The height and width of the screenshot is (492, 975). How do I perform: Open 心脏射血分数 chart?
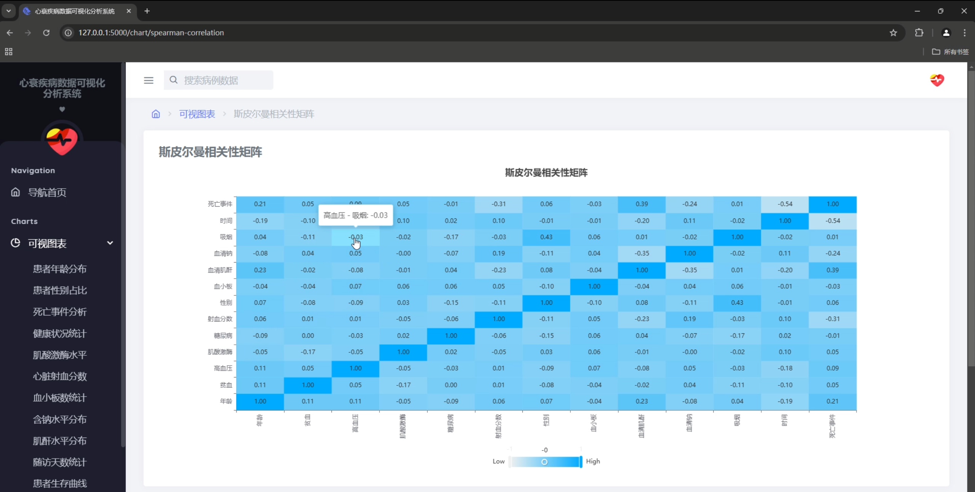(x=60, y=376)
